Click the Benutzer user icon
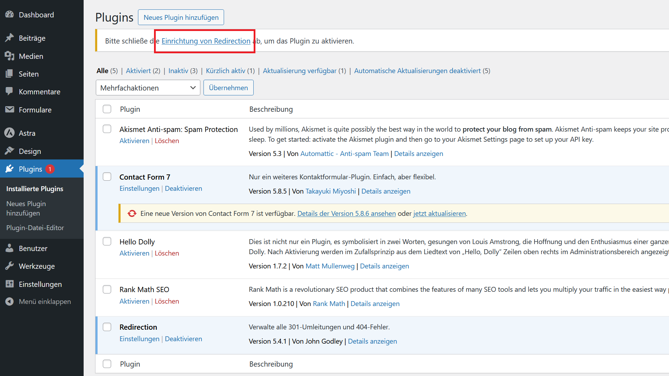Image resolution: width=669 pixels, height=376 pixels. click(x=9, y=248)
